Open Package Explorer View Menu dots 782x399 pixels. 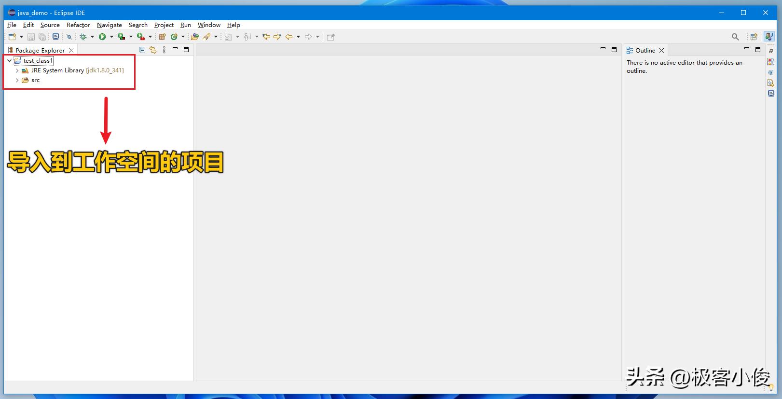point(164,50)
